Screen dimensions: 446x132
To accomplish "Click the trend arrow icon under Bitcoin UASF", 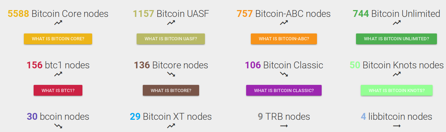I will click(x=171, y=23).
